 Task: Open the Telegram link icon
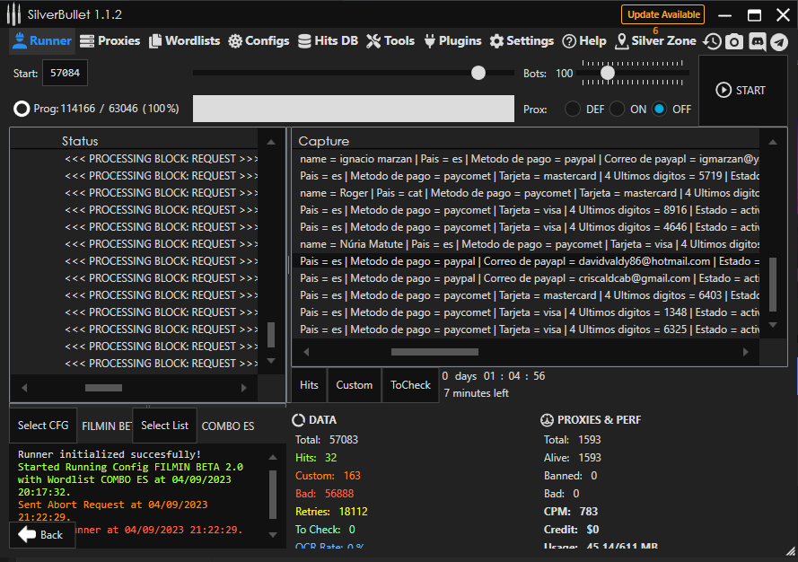pos(778,41)
